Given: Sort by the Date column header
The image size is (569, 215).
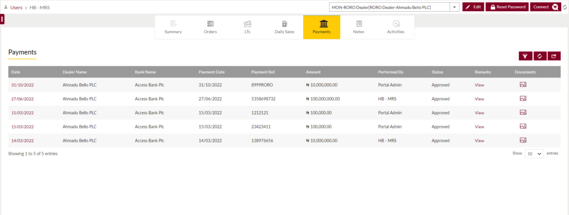Looking at the screenshot, I should [16, 72].
